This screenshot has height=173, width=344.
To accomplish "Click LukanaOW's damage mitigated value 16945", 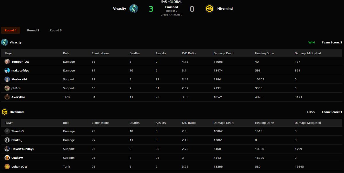I will (x=299, y=166).
